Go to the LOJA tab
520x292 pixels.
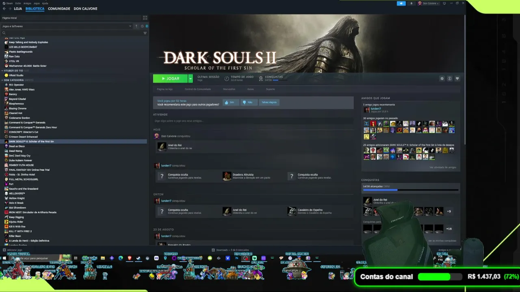point(18,9)
